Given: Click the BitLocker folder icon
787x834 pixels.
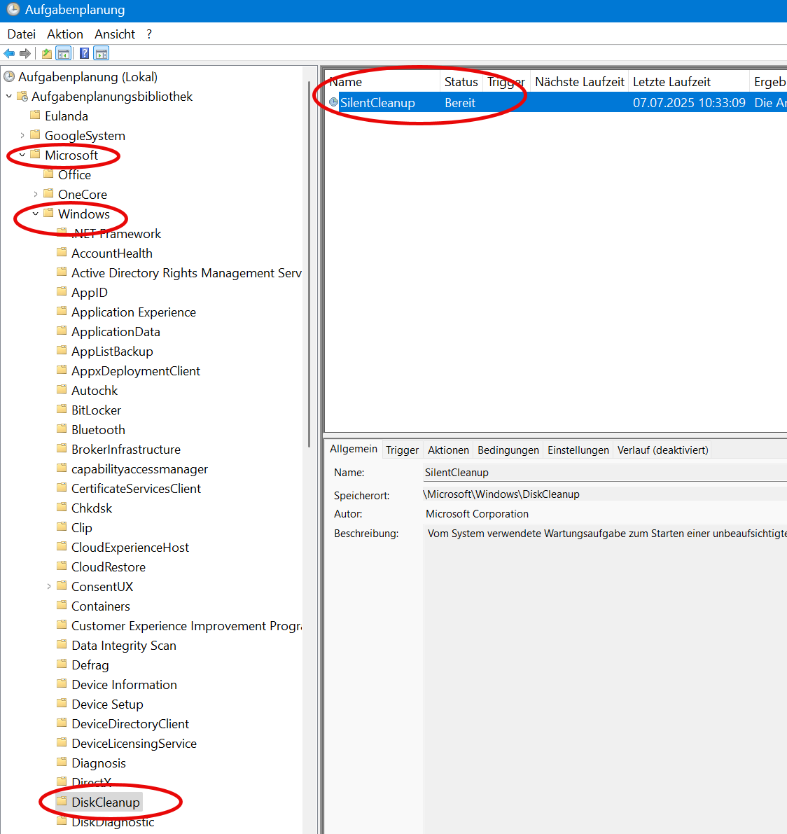Looking at the screenshot, I should (x=62, y=409).
